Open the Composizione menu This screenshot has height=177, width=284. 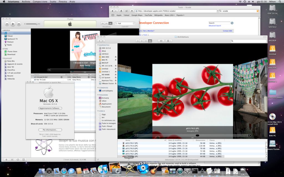(40, 2)
